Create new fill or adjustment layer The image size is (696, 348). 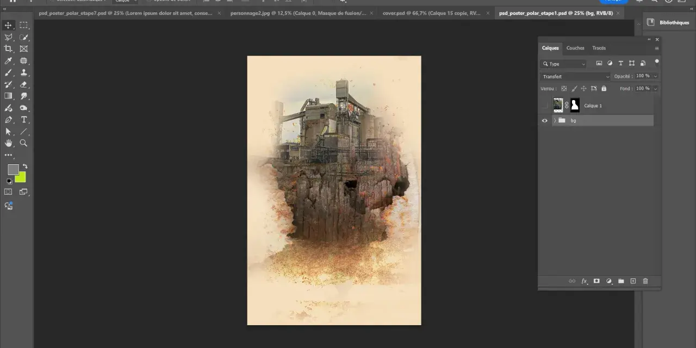pos(609,281)
